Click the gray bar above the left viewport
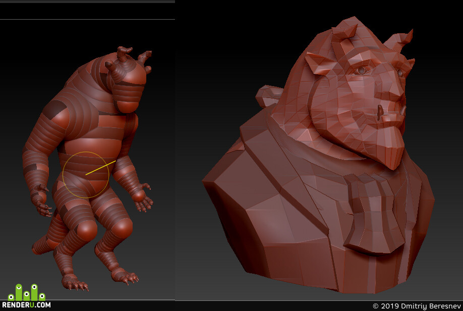 (87, 2)
